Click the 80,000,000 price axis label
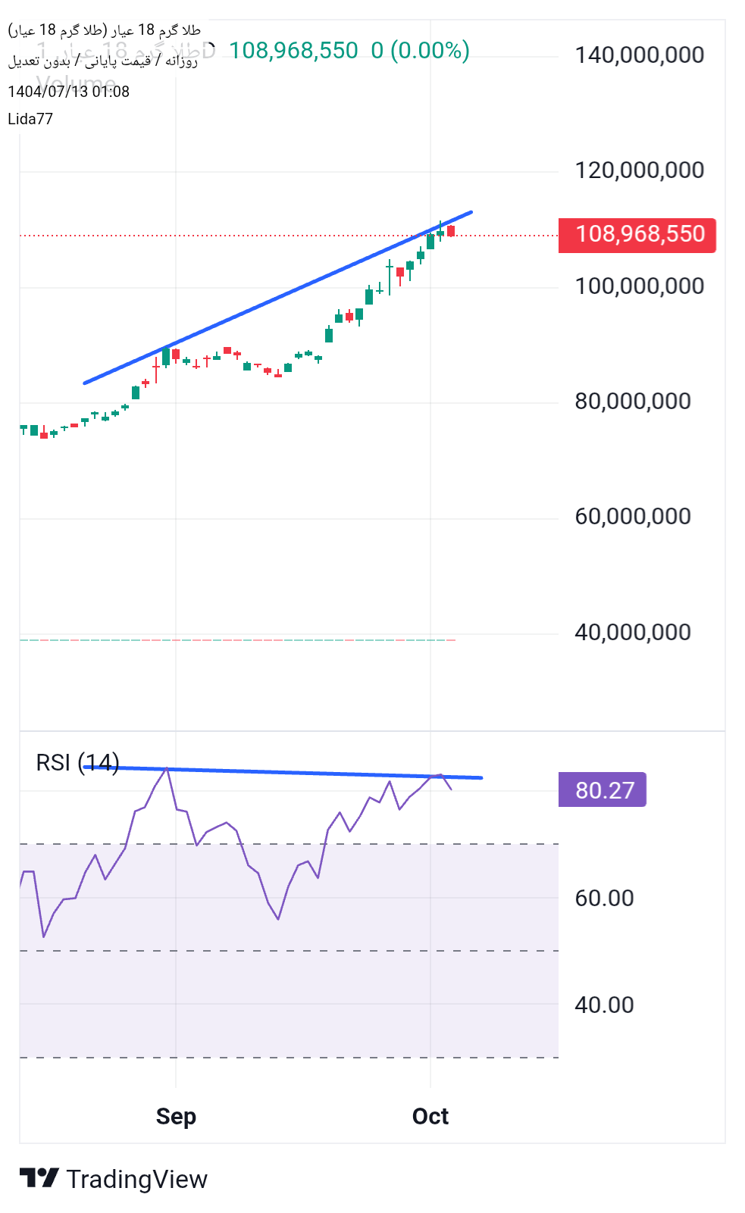The height and width of the screenshot is (1213, 745). click(x=632, y=402)
